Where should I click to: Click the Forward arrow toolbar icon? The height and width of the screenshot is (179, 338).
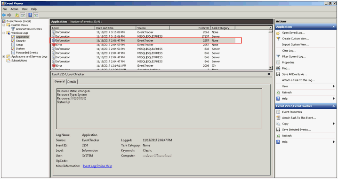click(x=9, y=15)
